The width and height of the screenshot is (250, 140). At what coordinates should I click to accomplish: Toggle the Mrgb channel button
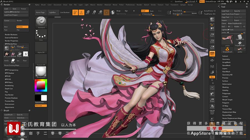point(118,11)
